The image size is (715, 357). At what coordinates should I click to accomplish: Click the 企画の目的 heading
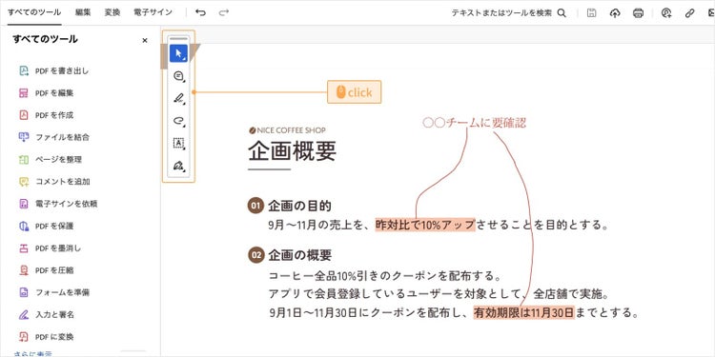coord(299,206)
